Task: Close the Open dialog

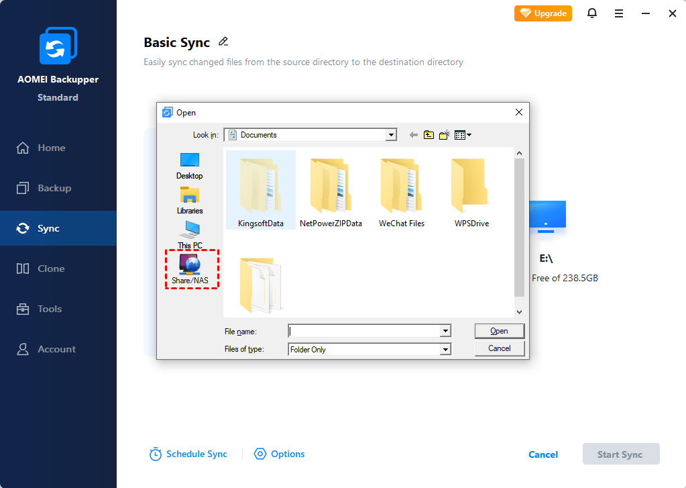Action: coord(519,112)
